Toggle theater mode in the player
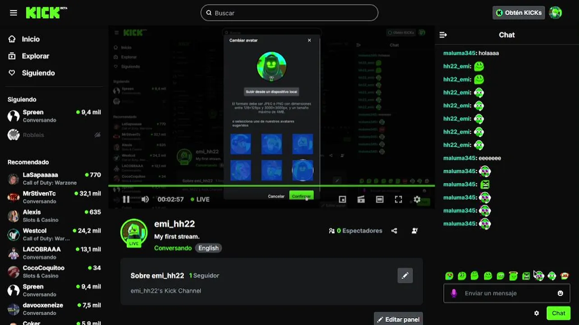Image resolution: width=579 pixels, height=325 pixels. coord(380,199)
